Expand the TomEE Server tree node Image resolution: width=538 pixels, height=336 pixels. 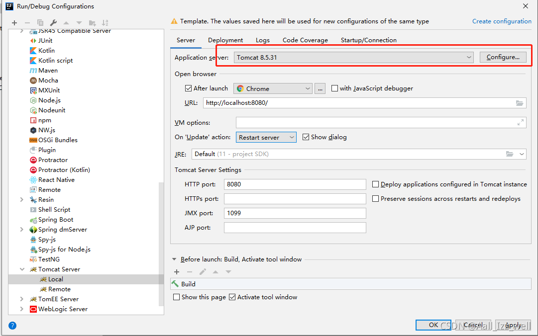point(22,299)
